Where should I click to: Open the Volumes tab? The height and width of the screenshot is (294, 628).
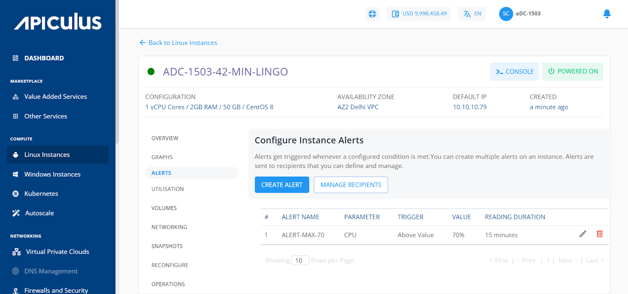(x=164, y=208)
